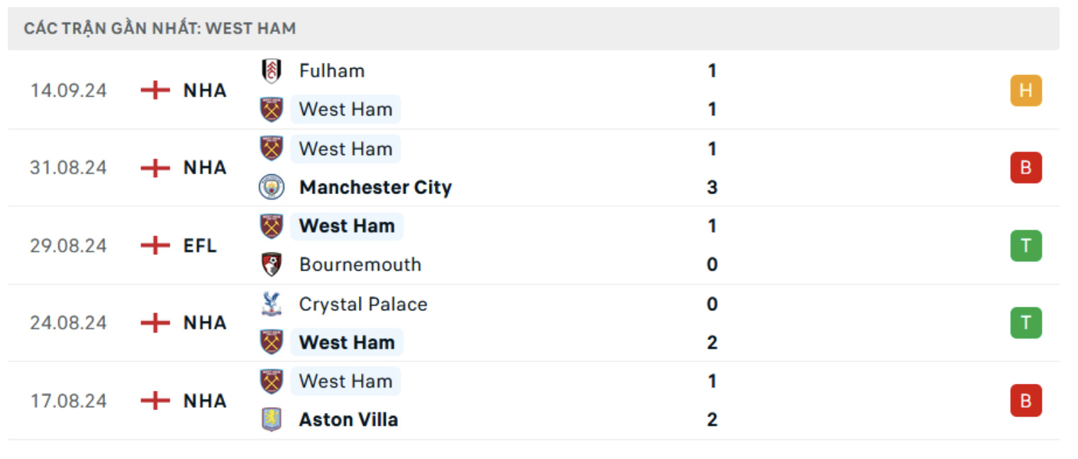Click the Bournemouth club crest icon

pyautogui.click(x=272, y=264)
